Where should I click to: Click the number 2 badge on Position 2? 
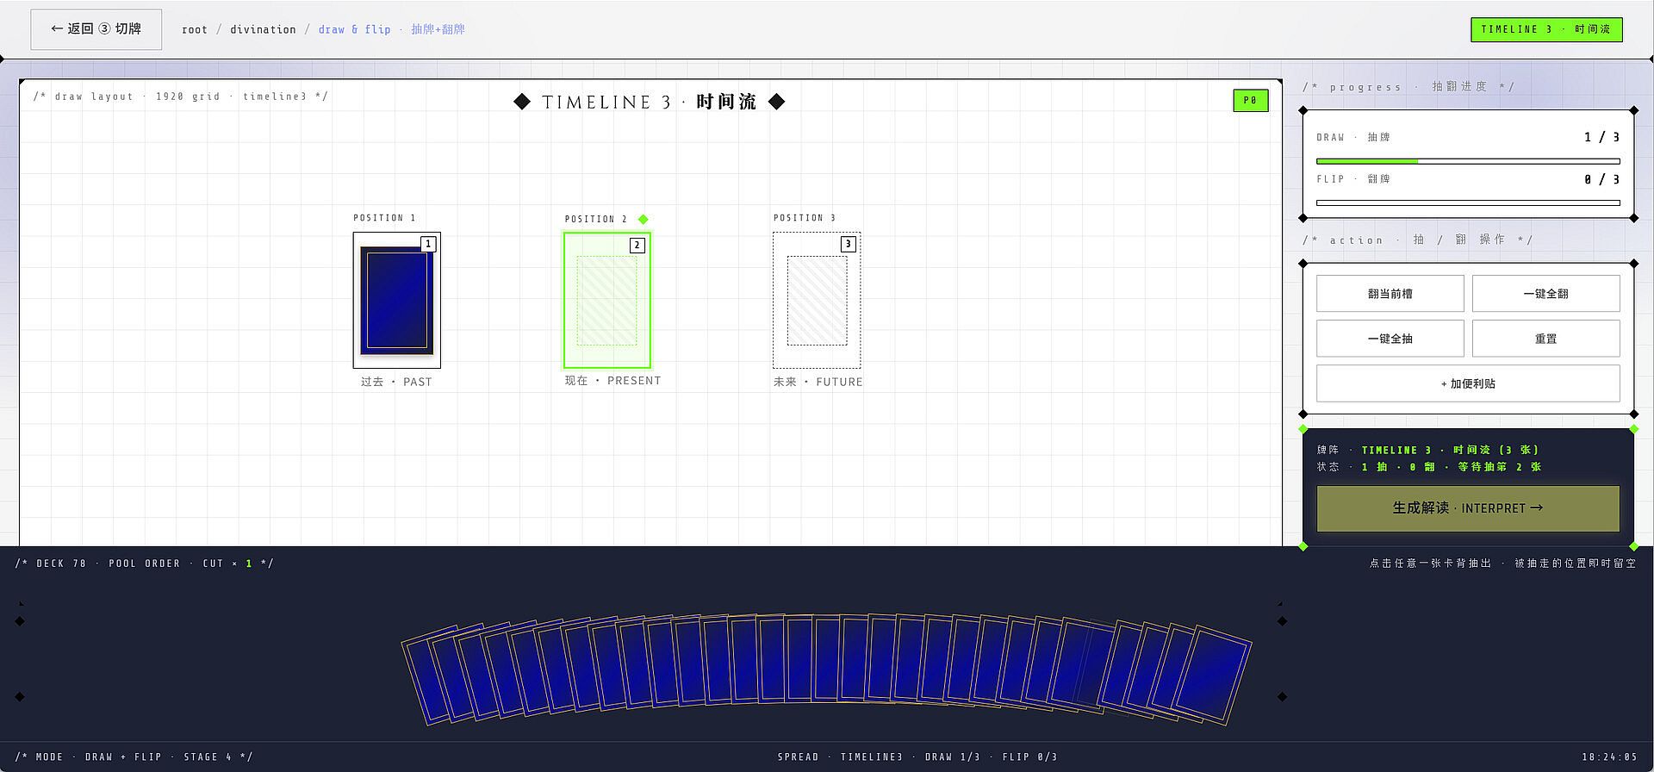coord(637,245)
